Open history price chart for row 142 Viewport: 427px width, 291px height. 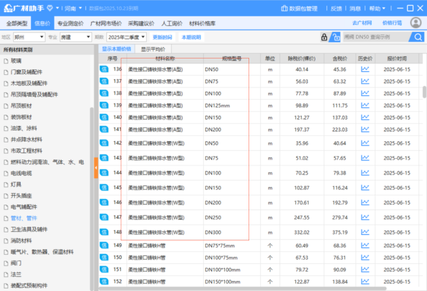pyautogui.click(x=365, y=144)
